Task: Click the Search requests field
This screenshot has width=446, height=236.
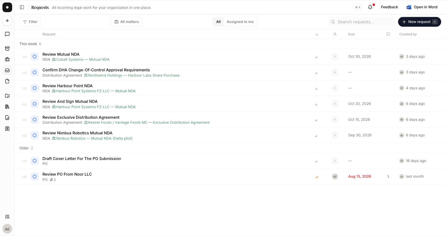Action: pyautogui.click(x=362, y=22)
